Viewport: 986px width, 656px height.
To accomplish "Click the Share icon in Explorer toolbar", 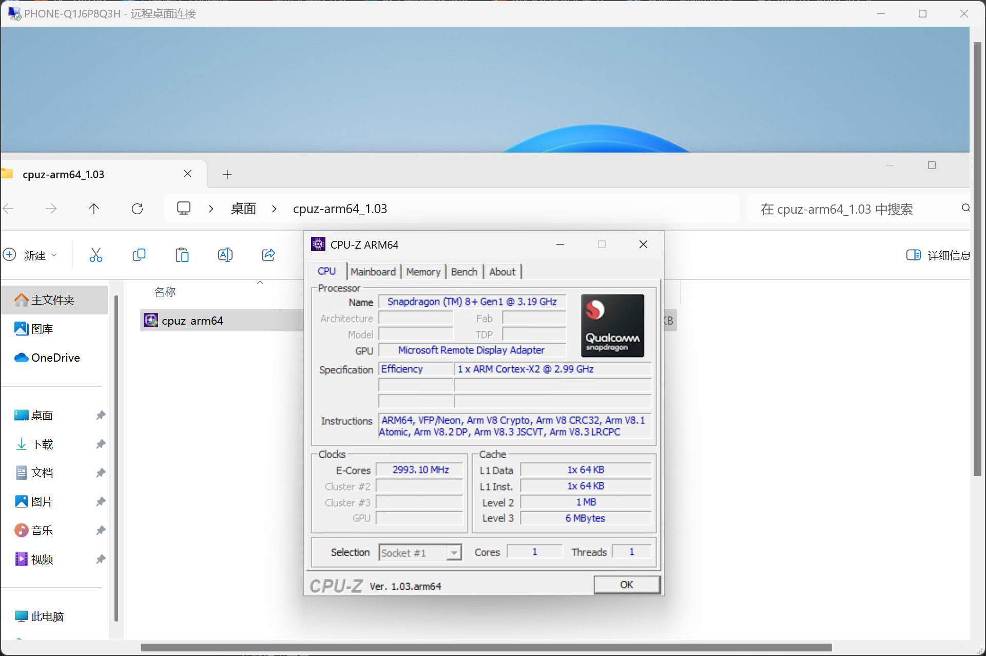I will [268, 255].
